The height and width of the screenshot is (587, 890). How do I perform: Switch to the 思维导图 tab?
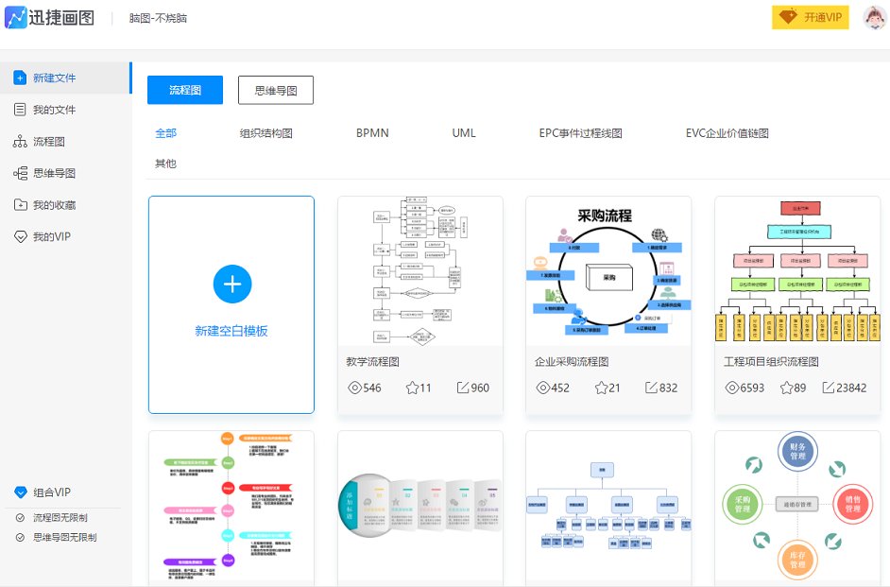coord(274,90)
